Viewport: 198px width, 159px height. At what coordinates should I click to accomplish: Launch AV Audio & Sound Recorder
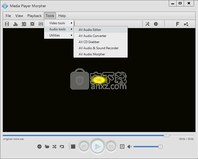(x=100, y=48)
